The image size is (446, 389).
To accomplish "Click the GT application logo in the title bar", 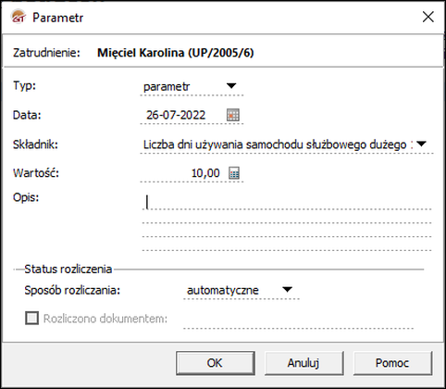I will (19, 17).
